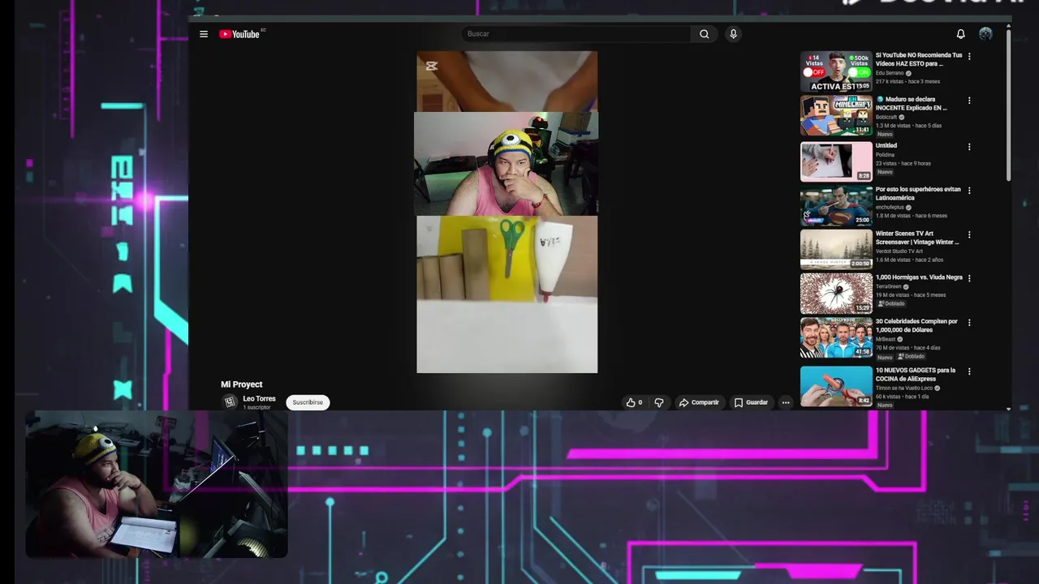Dislike the Mi Proyect video
1039x584 pixels.
coord(659,402)
